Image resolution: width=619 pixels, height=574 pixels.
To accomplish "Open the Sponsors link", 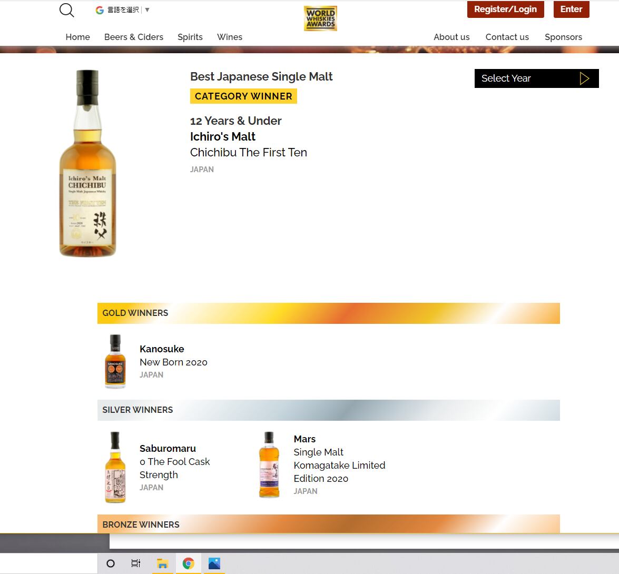I will [563, 37].
